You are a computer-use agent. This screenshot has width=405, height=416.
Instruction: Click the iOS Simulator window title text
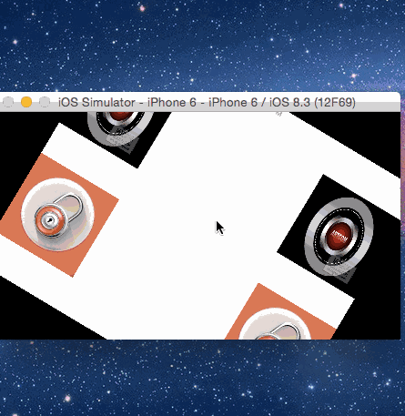point(207,102)
